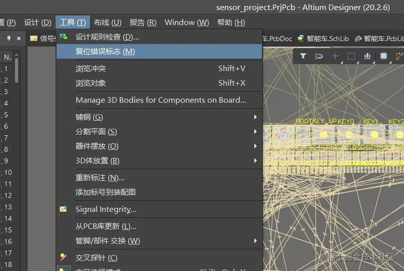Click the KEY1 label on the PCB
The image size is (404, 271).
(x=370, y=121)
